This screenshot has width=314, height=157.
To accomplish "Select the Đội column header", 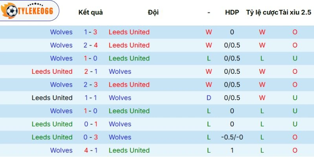I will tap(153, 12).
